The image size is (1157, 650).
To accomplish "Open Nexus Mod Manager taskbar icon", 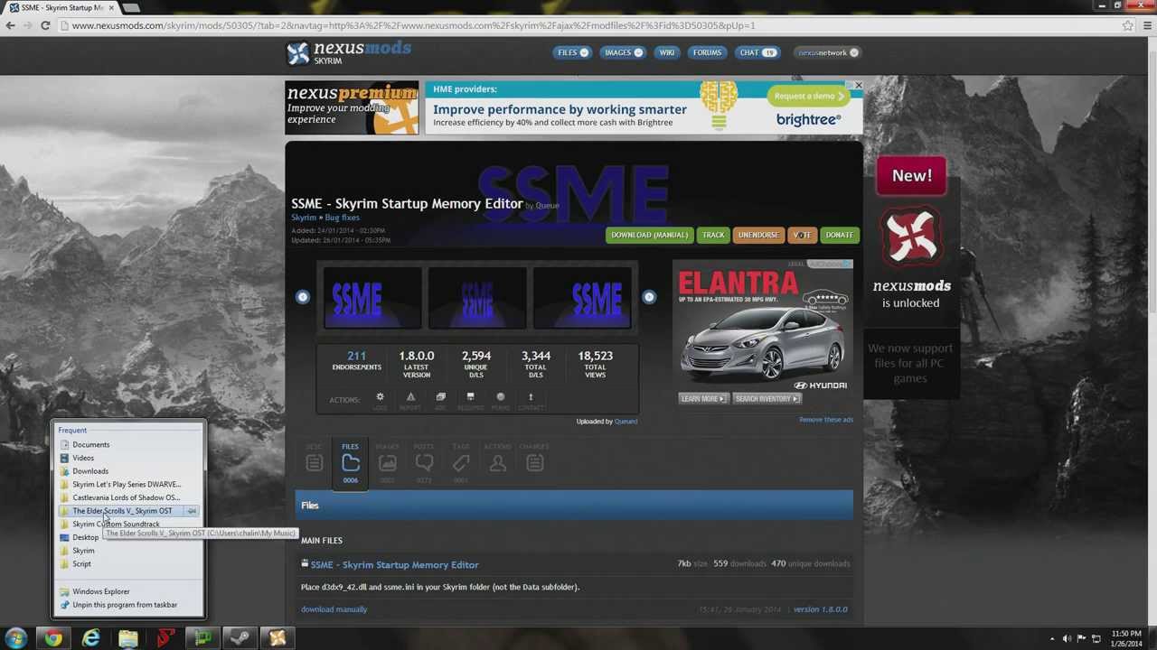I will pyautogui.click(x=277, y=638).
